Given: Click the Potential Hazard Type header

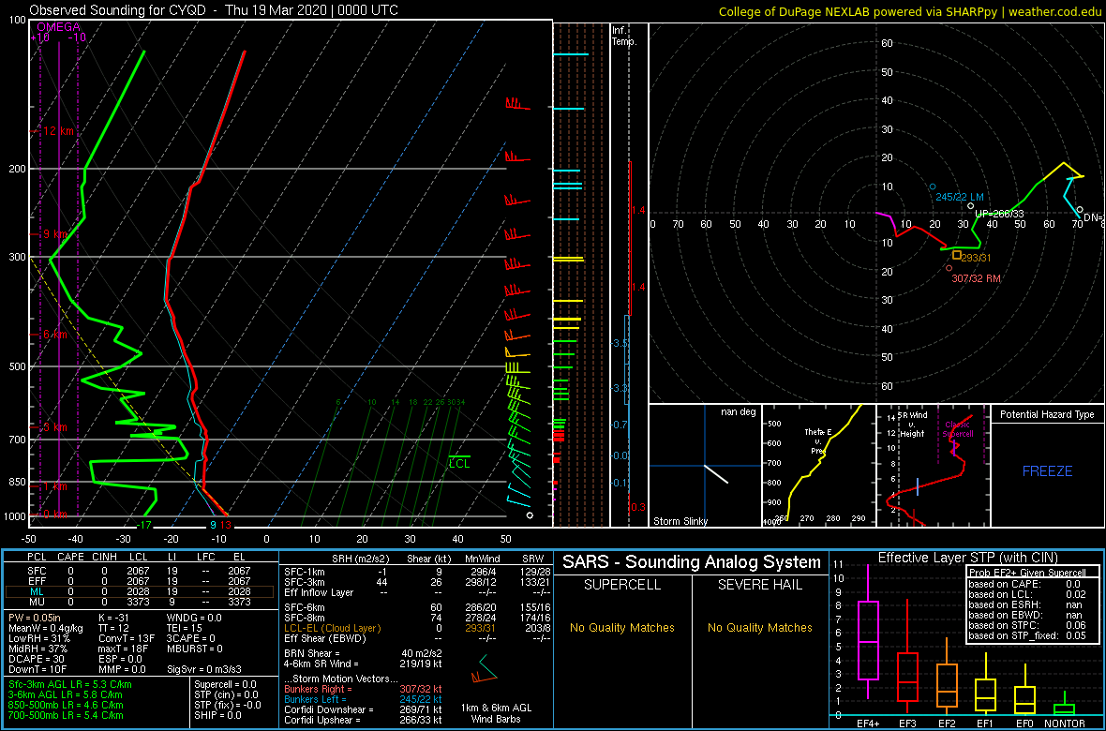Looking at the screenshot, I should coord(1047,415).
